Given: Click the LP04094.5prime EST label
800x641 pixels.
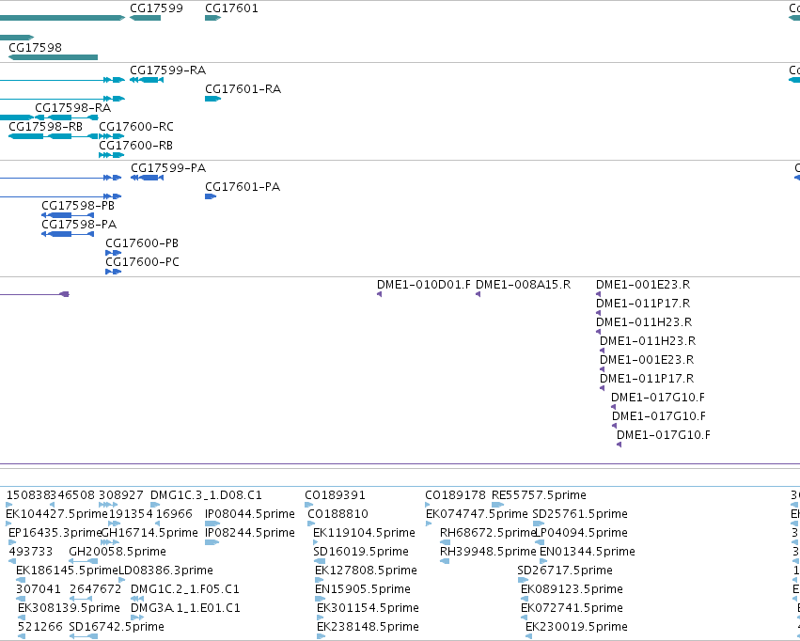Looking at the screenshot, I should pos(581,533).
